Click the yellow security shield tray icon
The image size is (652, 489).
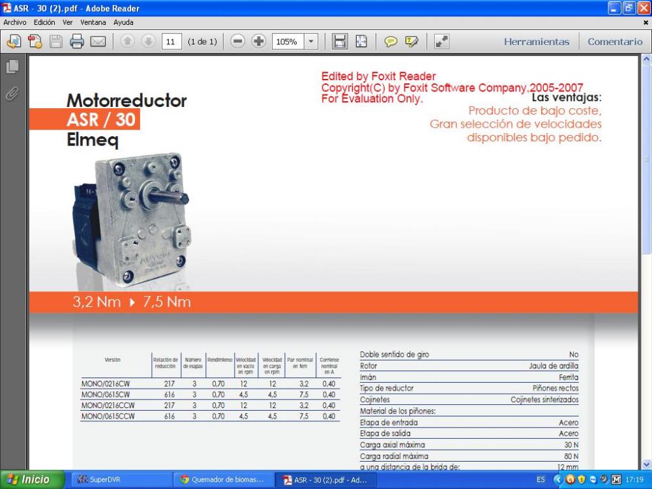[582, 479]
